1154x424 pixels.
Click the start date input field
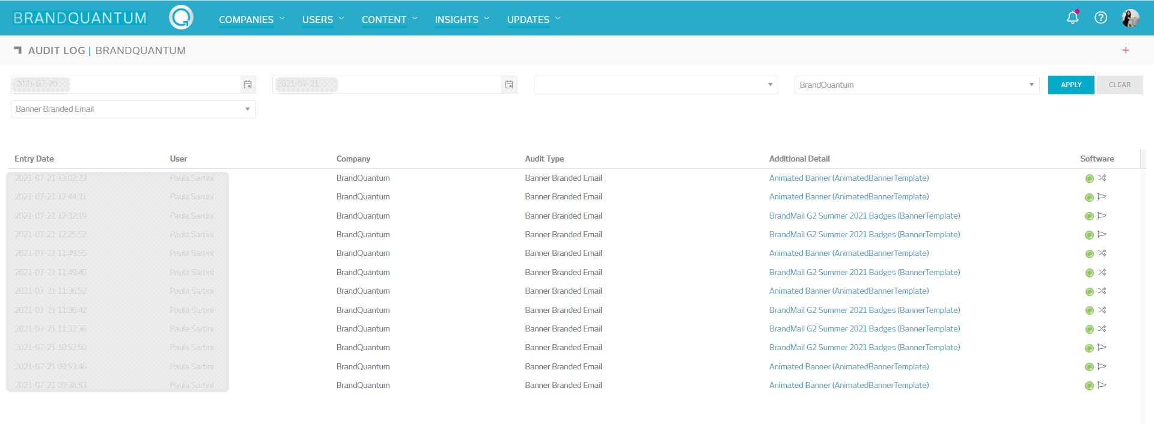pyautogui.click(x=126, y=85)
